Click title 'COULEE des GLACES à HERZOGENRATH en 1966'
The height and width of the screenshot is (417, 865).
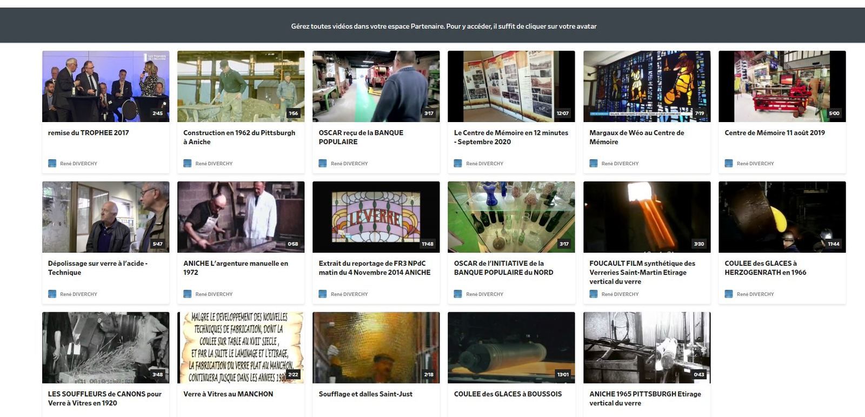tap(765, 268)
